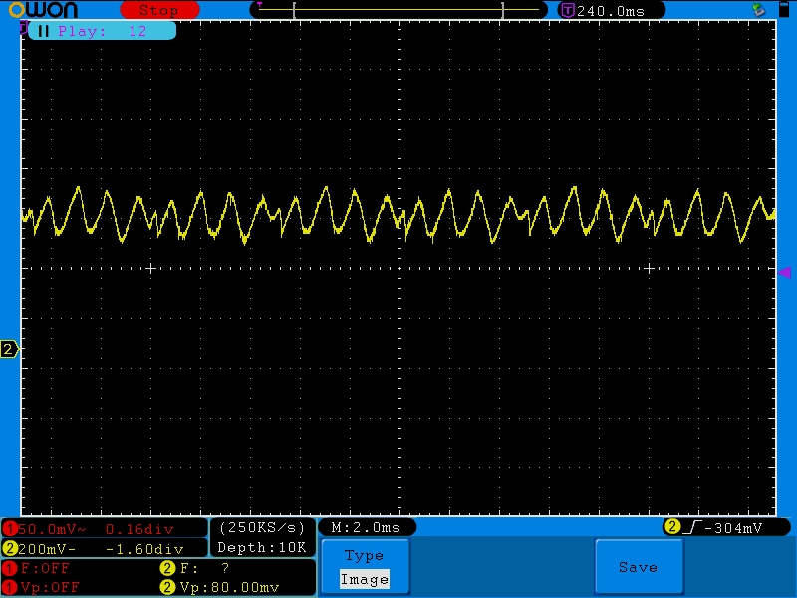The width and height of the screenshot is (797, 598).
Task: Click channel 2 200mV- scale reading
Action: pyautogui.click(x=47, y=549)
